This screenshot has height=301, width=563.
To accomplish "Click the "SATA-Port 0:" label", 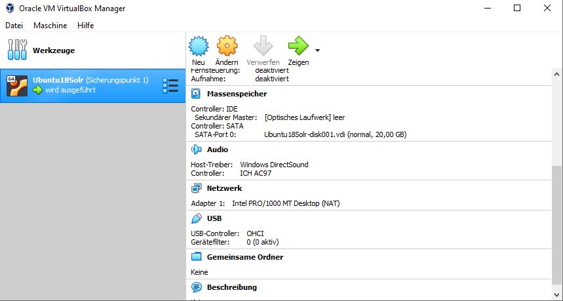I will coord(216,134).
